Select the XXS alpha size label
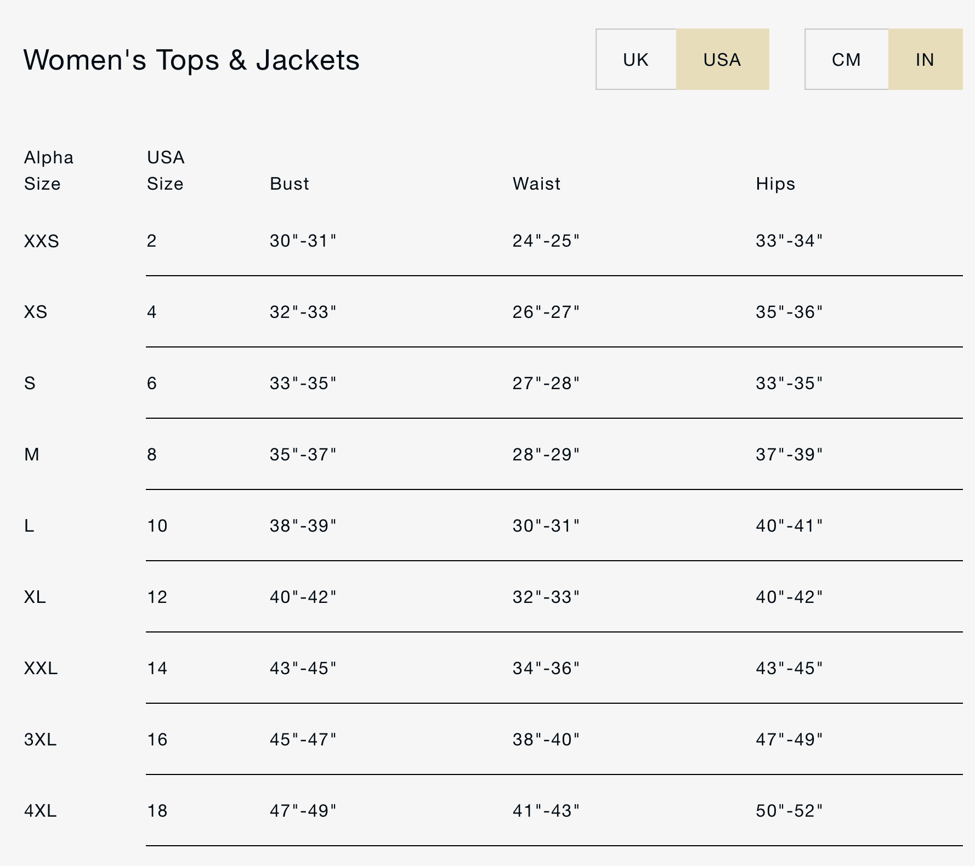Screen dimensions: 975x866 42,241
